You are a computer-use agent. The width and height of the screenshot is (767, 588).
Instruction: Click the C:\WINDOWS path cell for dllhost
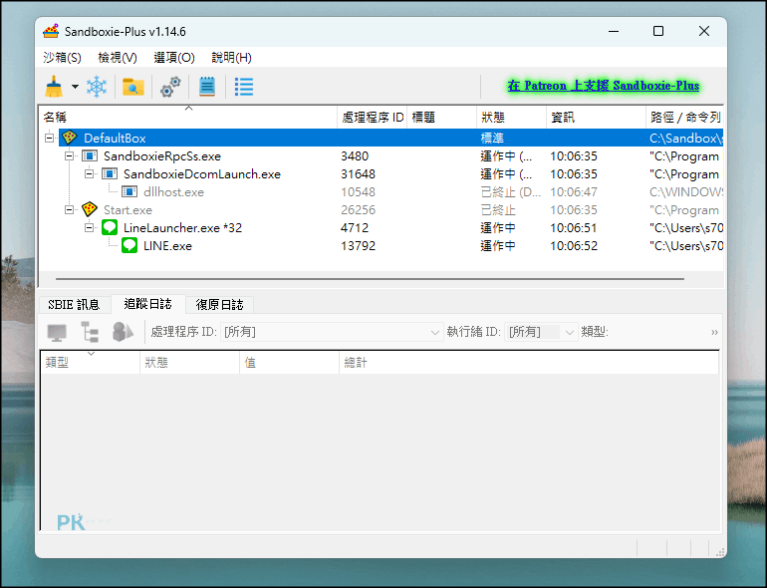tap(685, 192)
